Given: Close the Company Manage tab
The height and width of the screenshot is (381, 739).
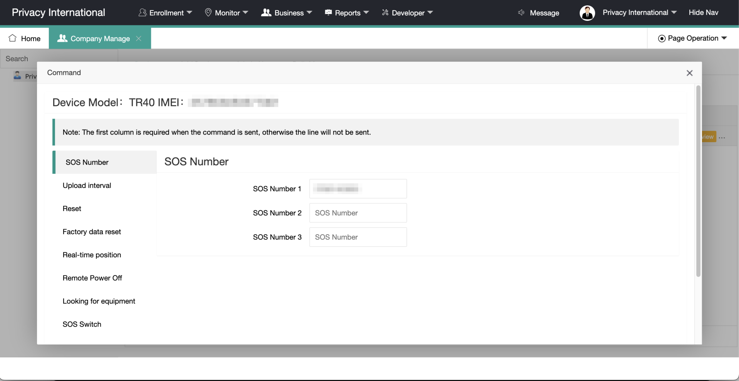Looking at the screenshot, I should coord(139,39).
